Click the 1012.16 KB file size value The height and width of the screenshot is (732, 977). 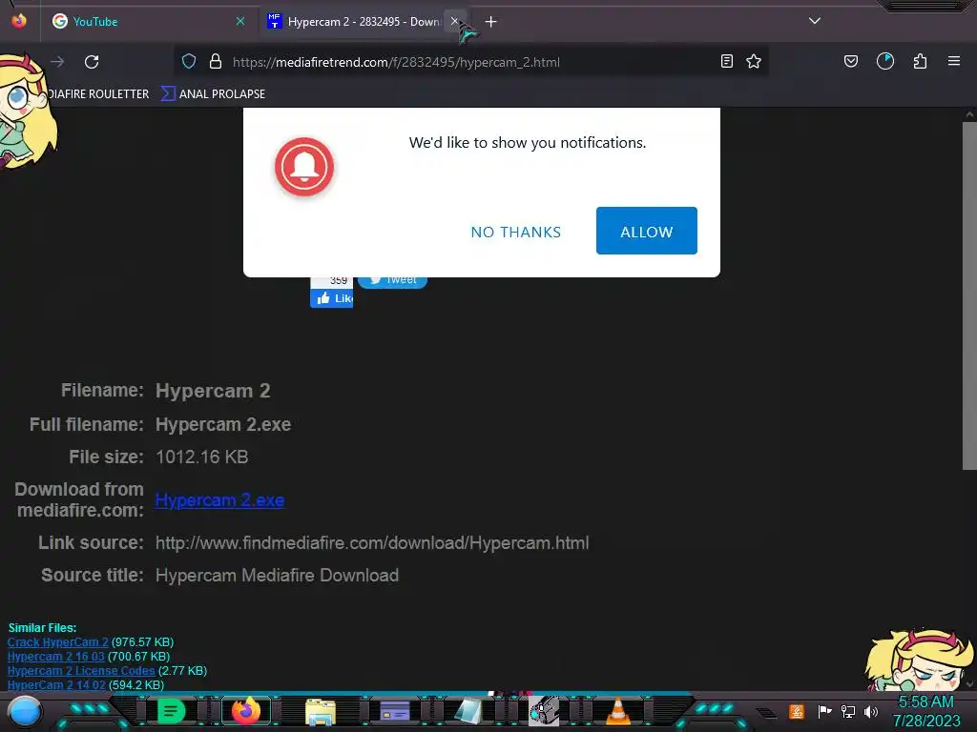[x=202, y=457]
